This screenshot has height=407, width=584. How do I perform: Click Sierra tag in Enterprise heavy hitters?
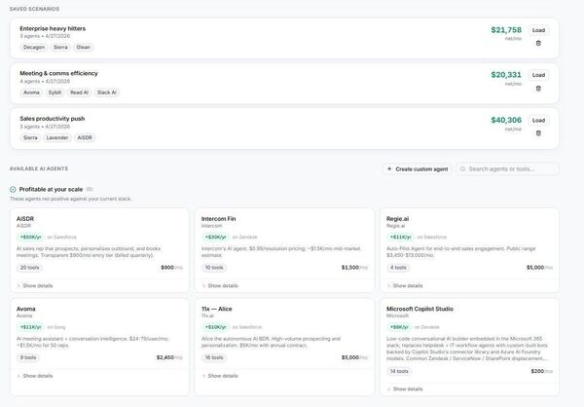point(60,48)
